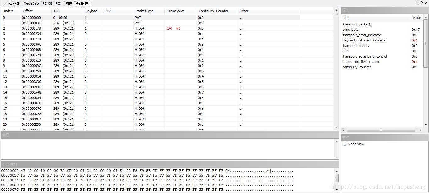Click the packet list scrollbar down arrow
Image resolution: width=429 pixels, height=193 pixels.
click(x=336, y=127)
